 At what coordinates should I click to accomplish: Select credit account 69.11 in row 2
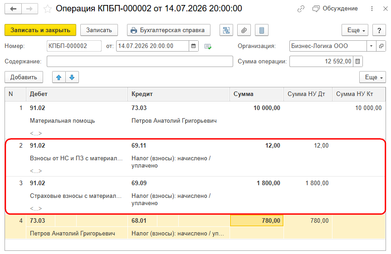[x=139, y=146]
